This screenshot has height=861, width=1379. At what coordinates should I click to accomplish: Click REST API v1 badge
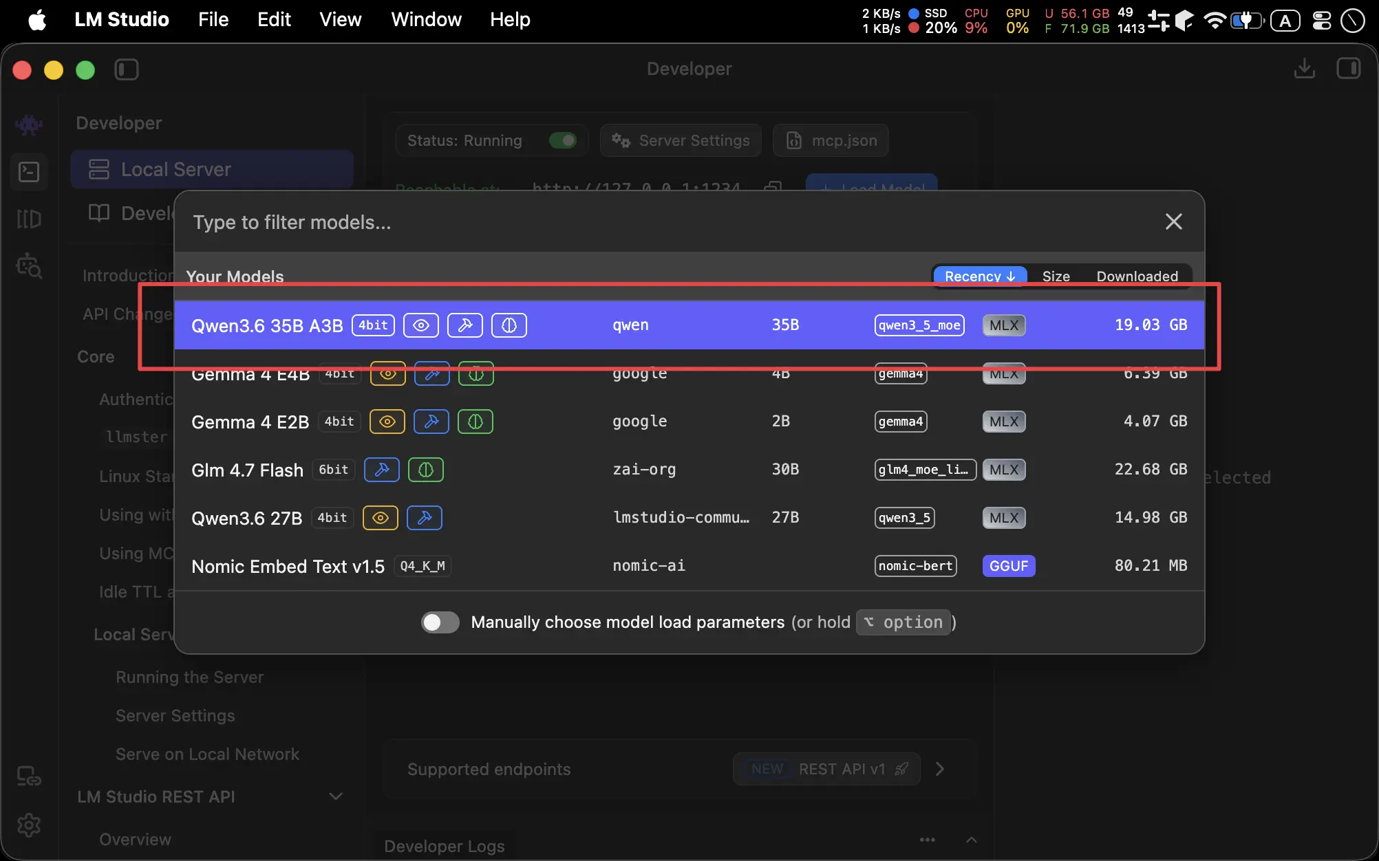tap(826, 769)
